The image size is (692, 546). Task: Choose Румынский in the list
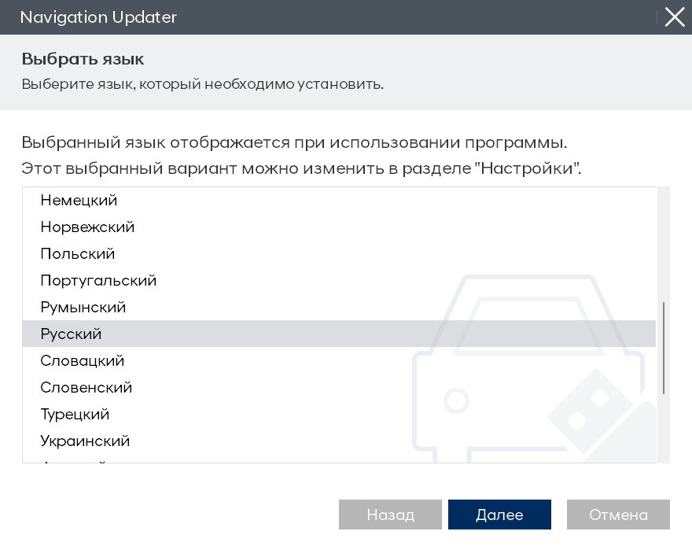pyautogui.click(x=83, y=308)
